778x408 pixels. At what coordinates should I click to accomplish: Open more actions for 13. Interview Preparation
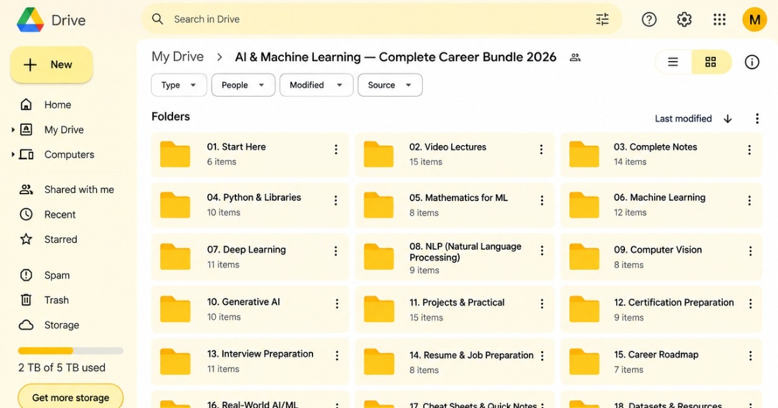(337, 356)
